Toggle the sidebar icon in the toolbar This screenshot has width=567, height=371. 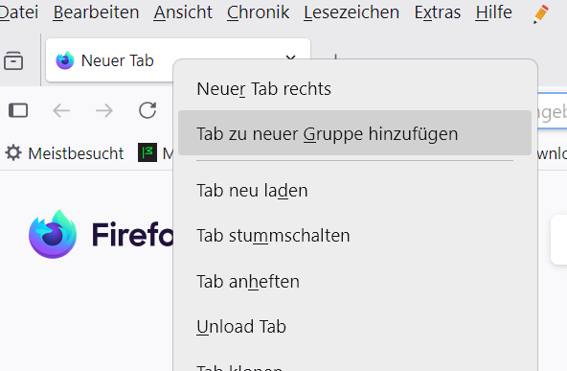pos(18,110)
